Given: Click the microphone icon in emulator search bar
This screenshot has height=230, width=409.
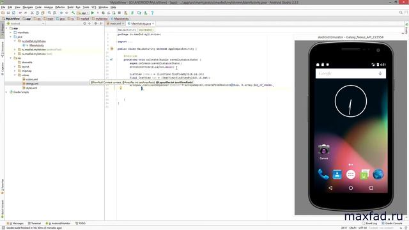Looking at the screenshot, I should [380, 73].
